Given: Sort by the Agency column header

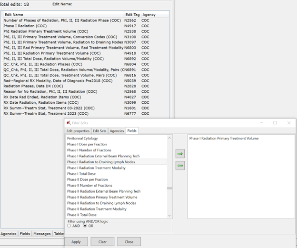Looking at the screenshot, I should (x=155, y=15).
